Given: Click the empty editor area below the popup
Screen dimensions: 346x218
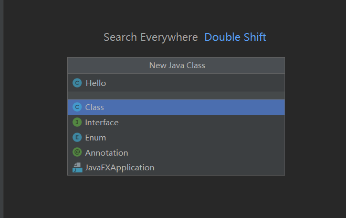Looking at the screenshot, I should (176, 197).
